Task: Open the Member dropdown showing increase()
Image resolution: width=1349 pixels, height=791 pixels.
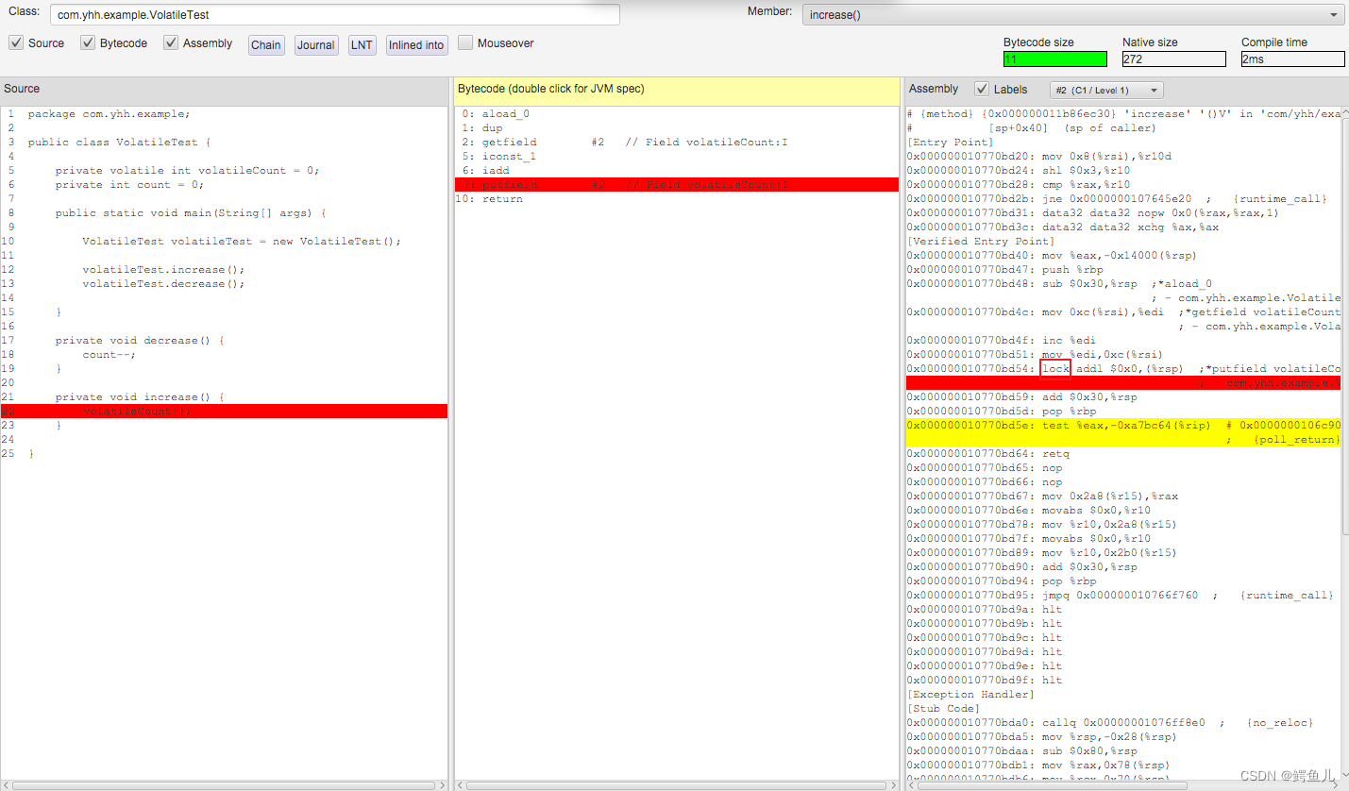Action: tap(1073, 14)
